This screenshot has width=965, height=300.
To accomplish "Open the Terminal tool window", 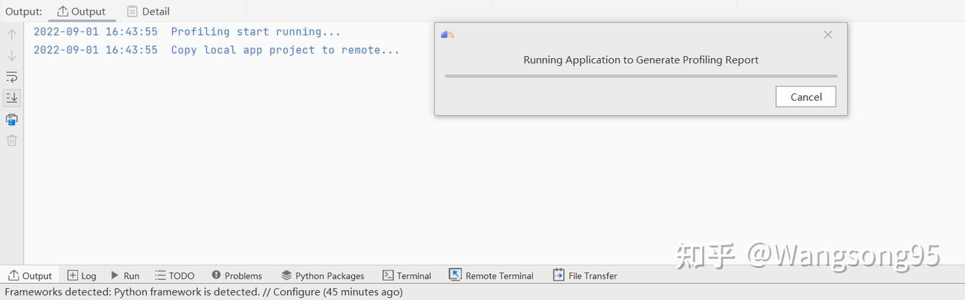I will [x=407, y=275].
